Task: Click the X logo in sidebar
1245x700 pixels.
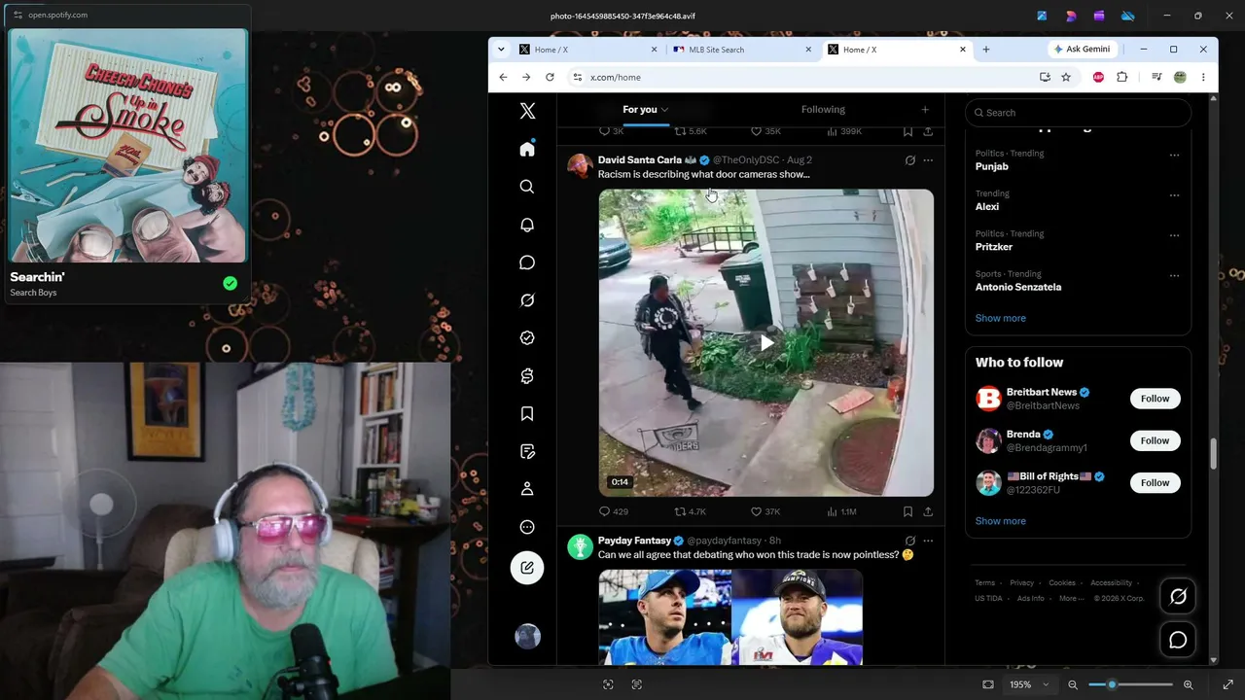Action: (x=527, y=111)
